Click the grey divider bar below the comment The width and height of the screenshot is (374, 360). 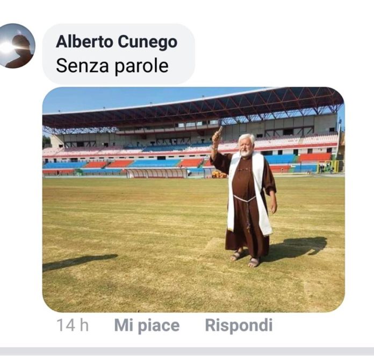[x=187, y=351]
